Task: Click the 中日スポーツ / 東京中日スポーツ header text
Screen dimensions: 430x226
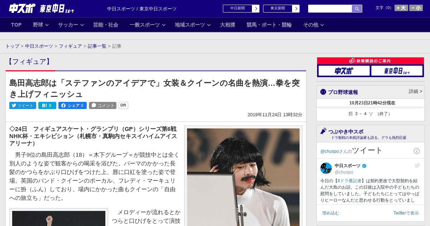Action: click(x=142, y=9)
